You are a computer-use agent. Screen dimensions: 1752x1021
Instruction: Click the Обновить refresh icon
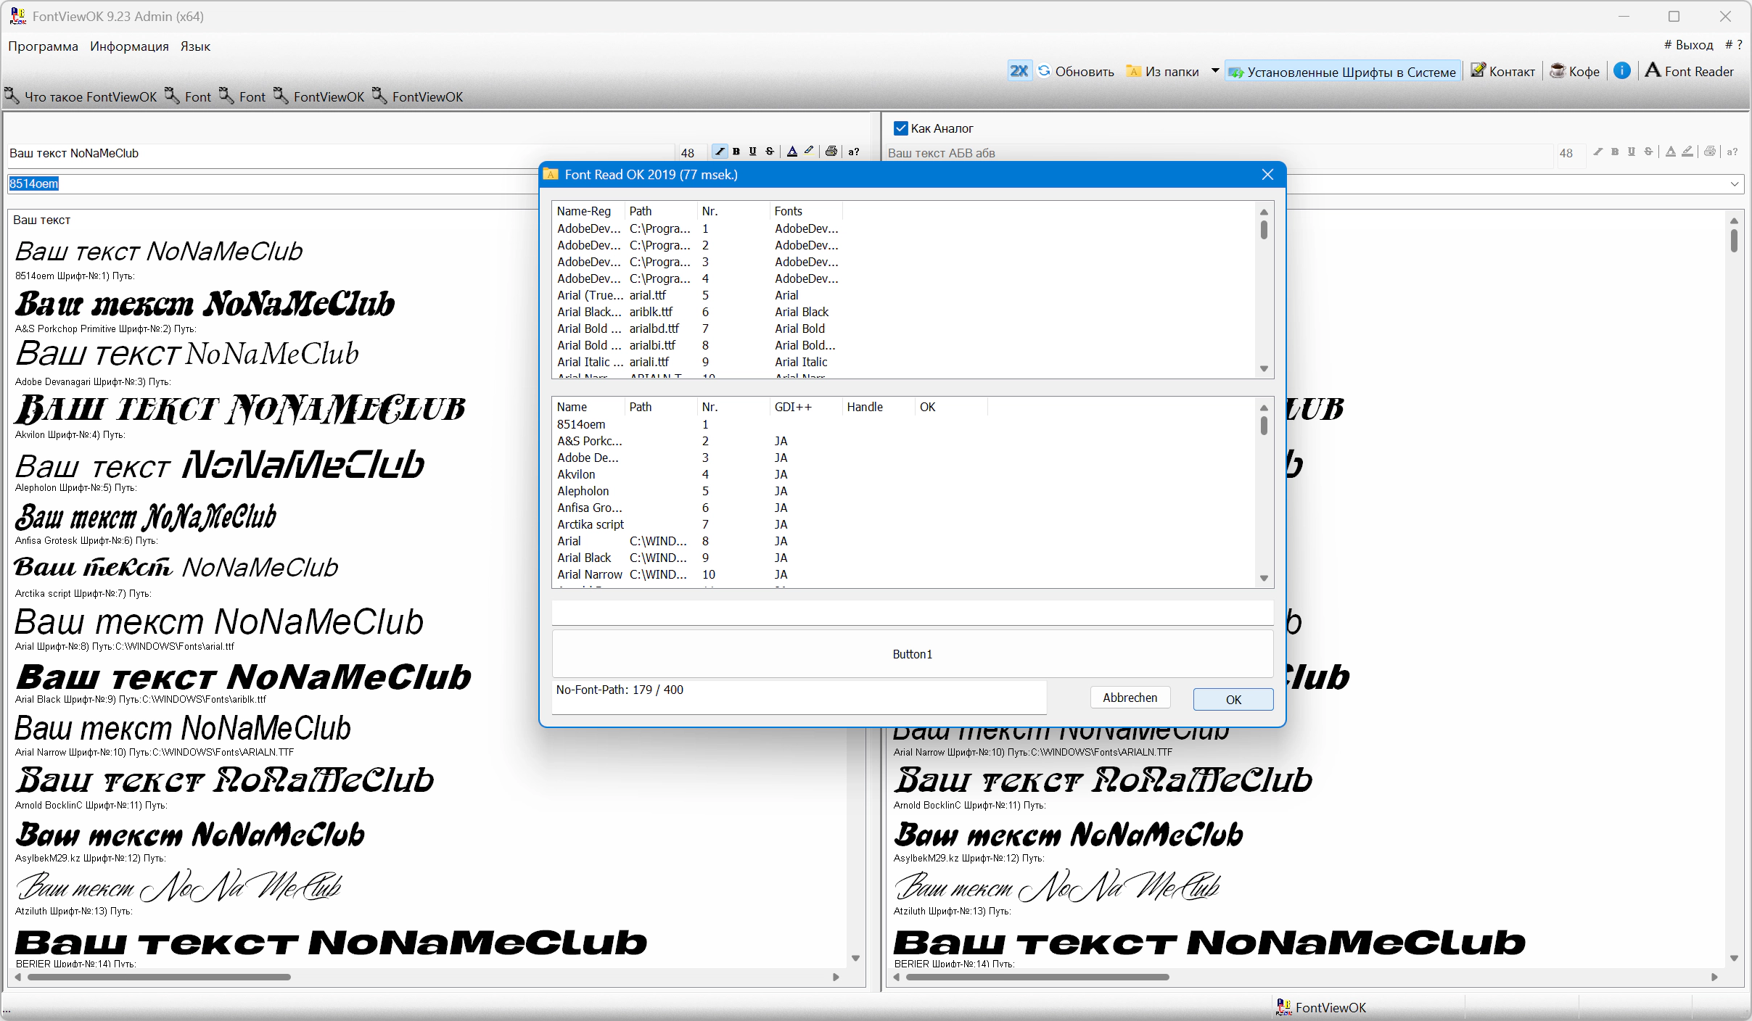(x=1045, y=71)
